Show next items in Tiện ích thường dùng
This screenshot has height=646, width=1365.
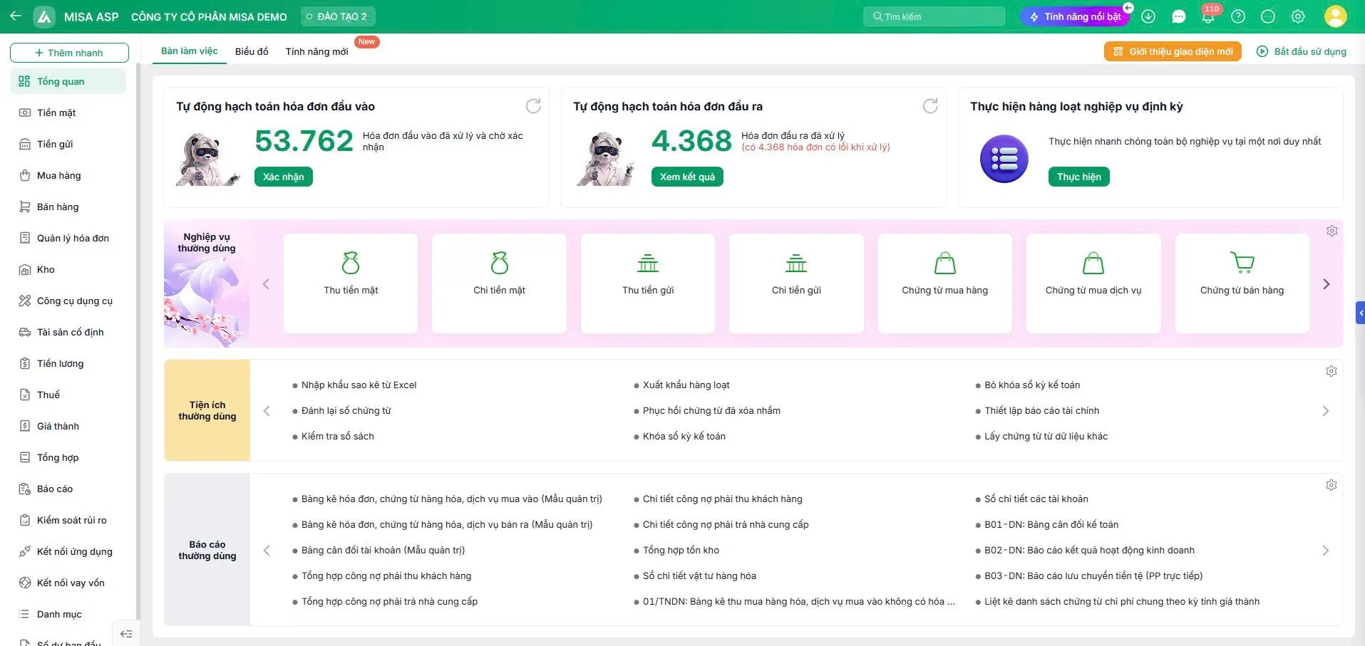[1326, 411]
